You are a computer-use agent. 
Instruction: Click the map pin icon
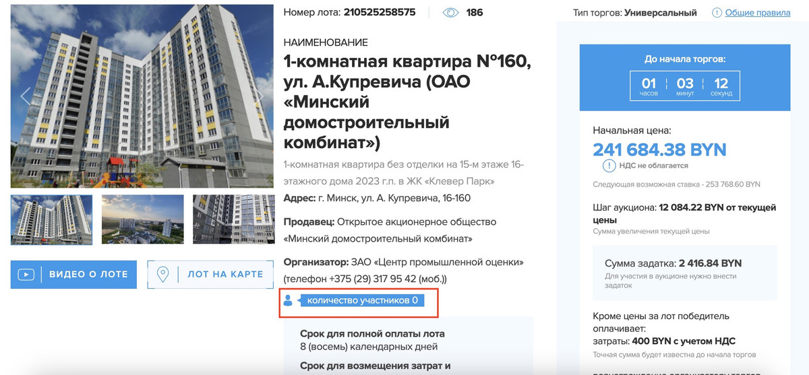162,275
